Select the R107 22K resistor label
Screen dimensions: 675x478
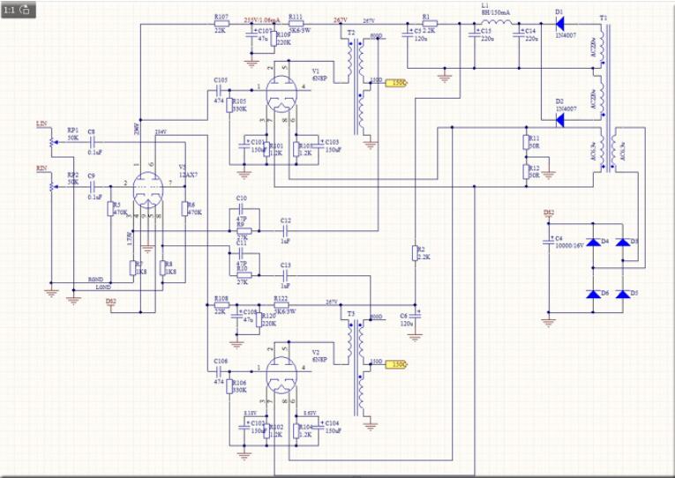tap(221, 17)
